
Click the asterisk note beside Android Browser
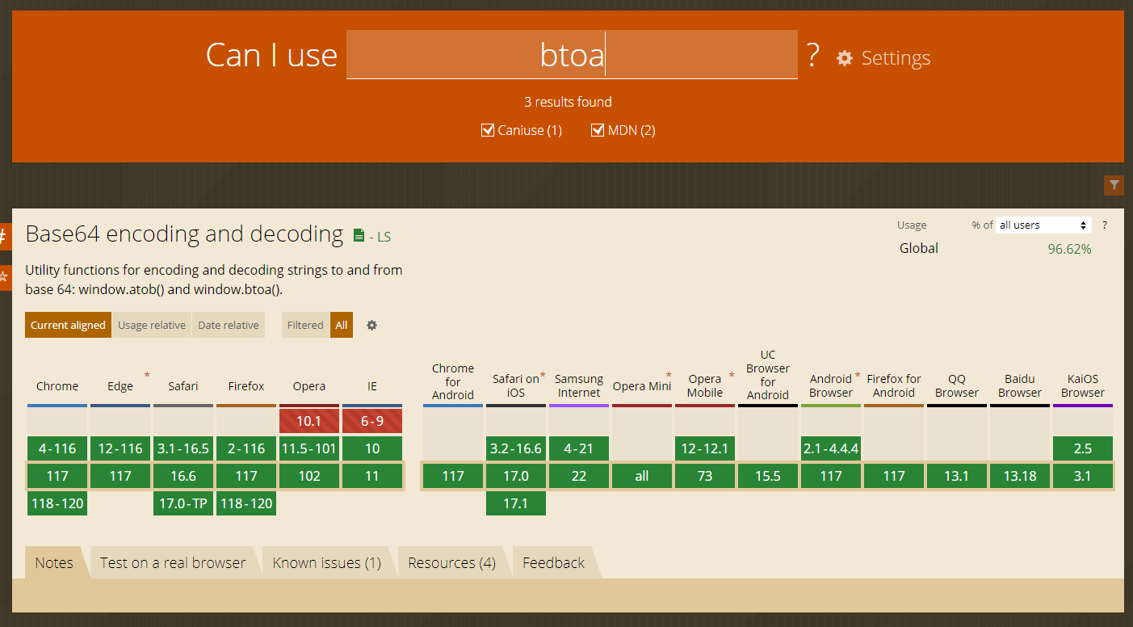coord(858,376)
